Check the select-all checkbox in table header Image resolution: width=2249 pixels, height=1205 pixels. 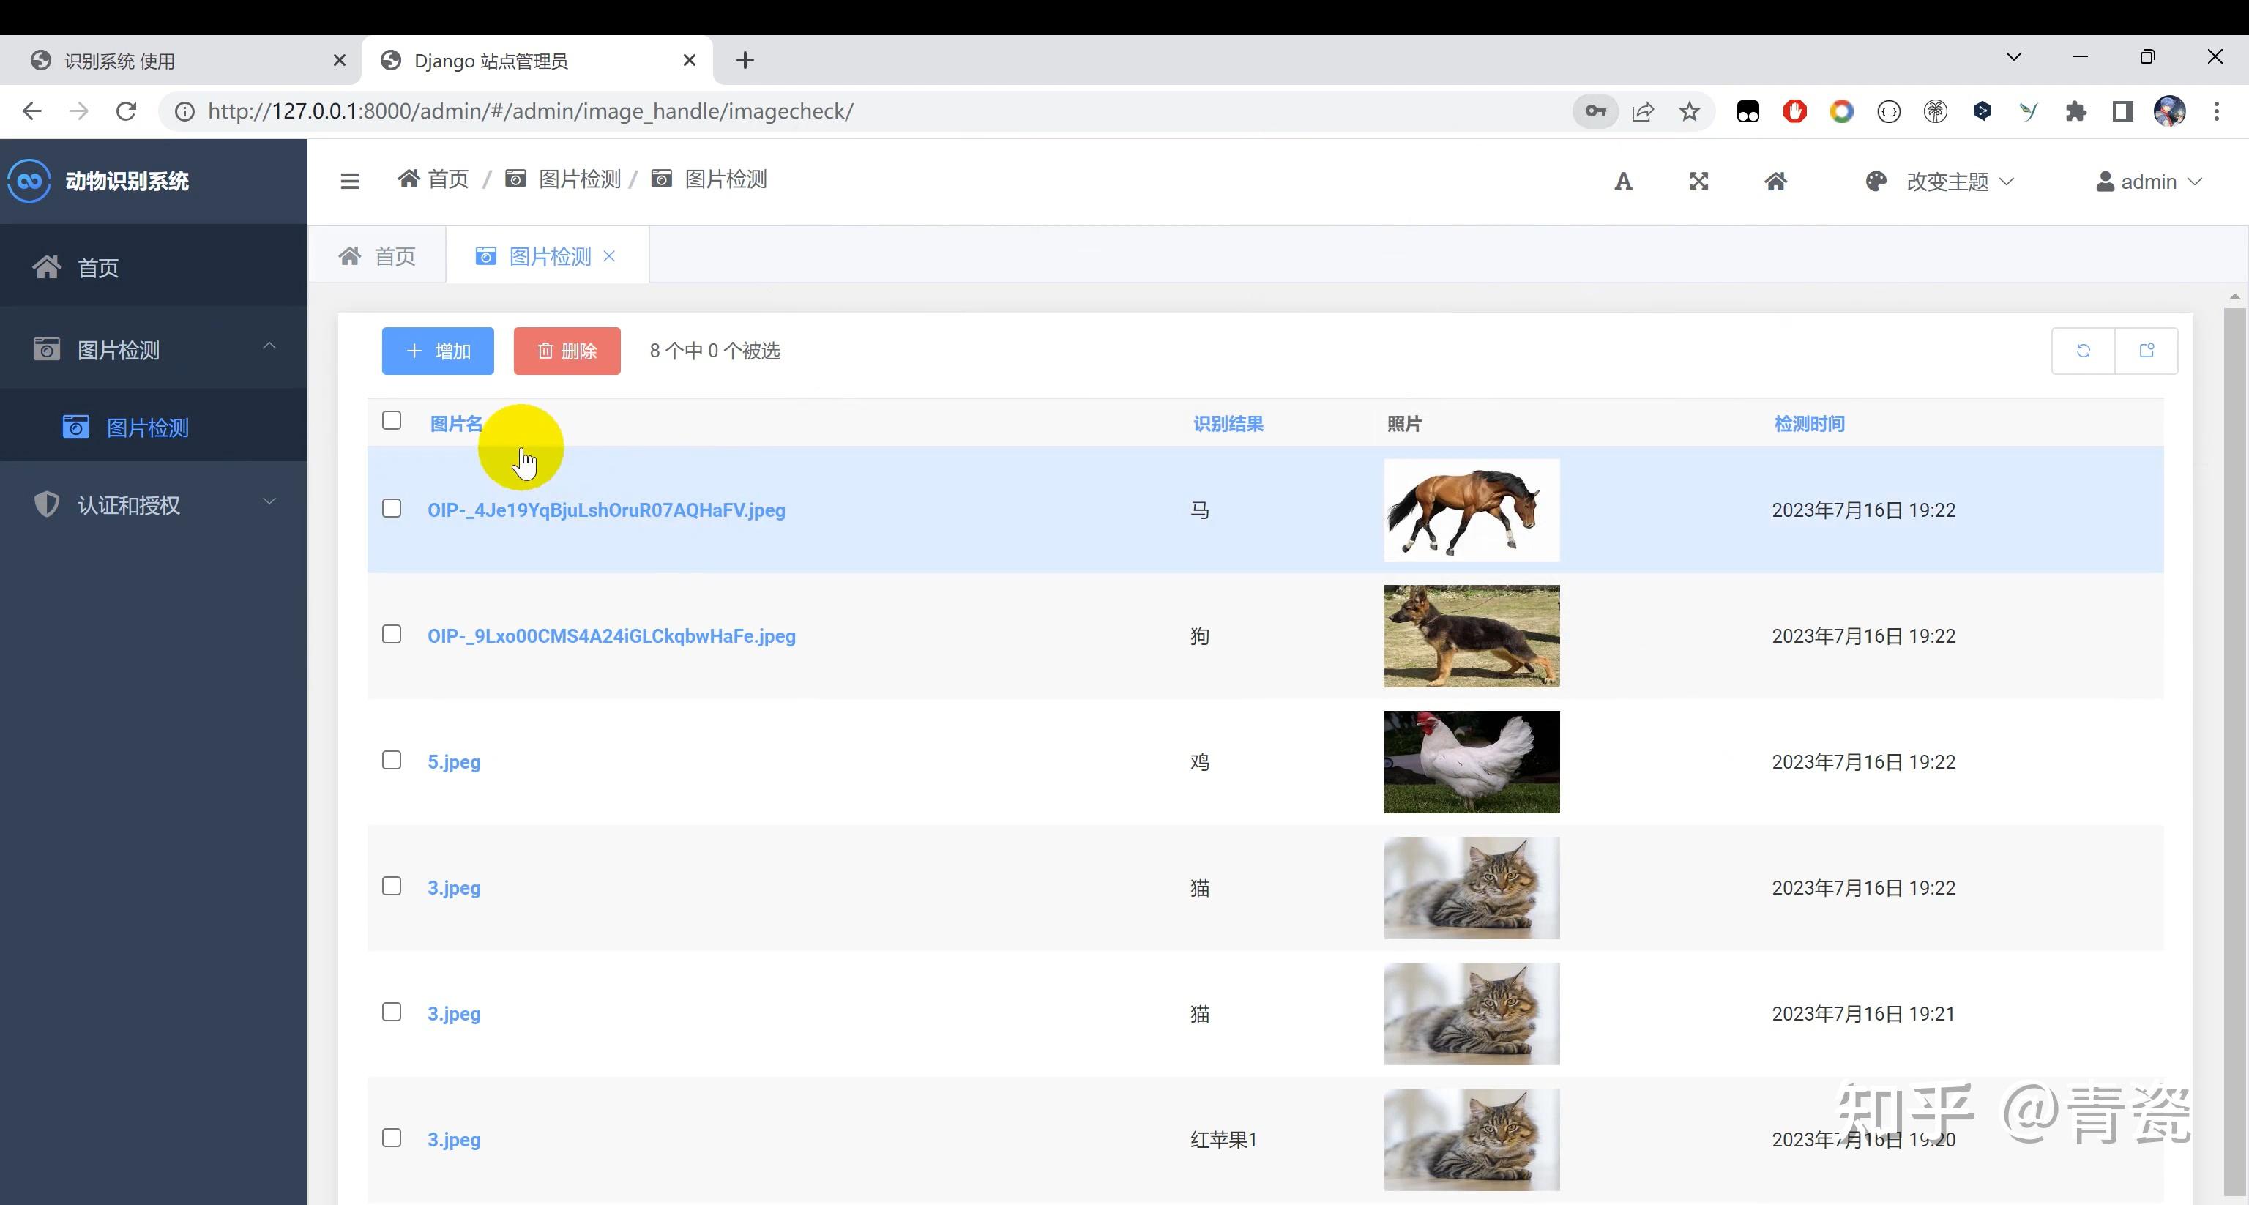[x=391, y=421]
